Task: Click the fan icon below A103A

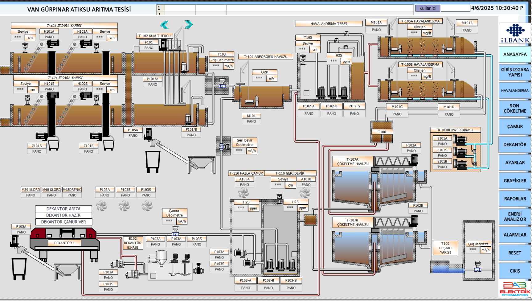Action: [243, 193]
